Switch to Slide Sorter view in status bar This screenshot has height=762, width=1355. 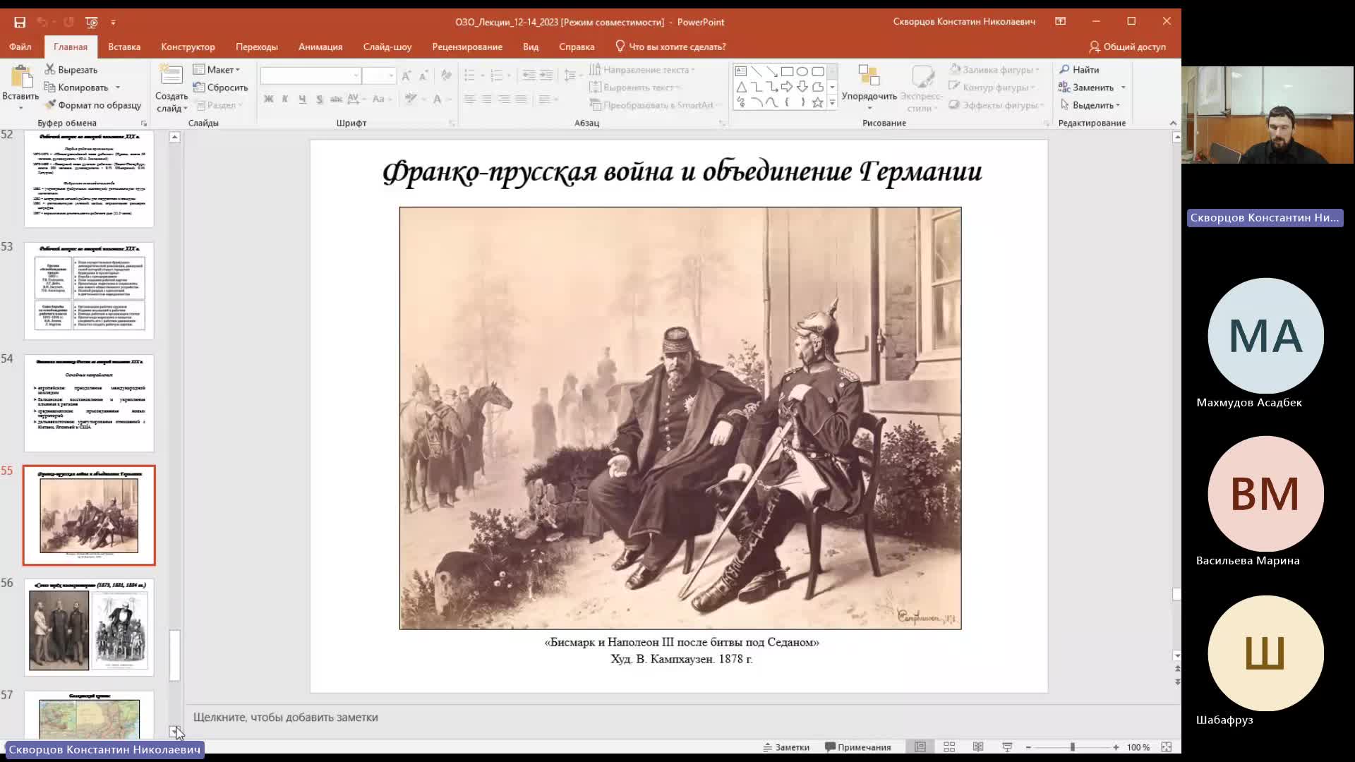(949, 747)
